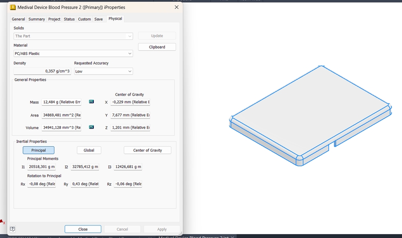Click the Clipboard button

coord(157,47)
